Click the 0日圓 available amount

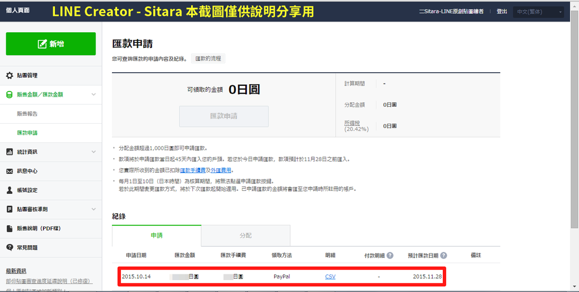coord(244,90)
